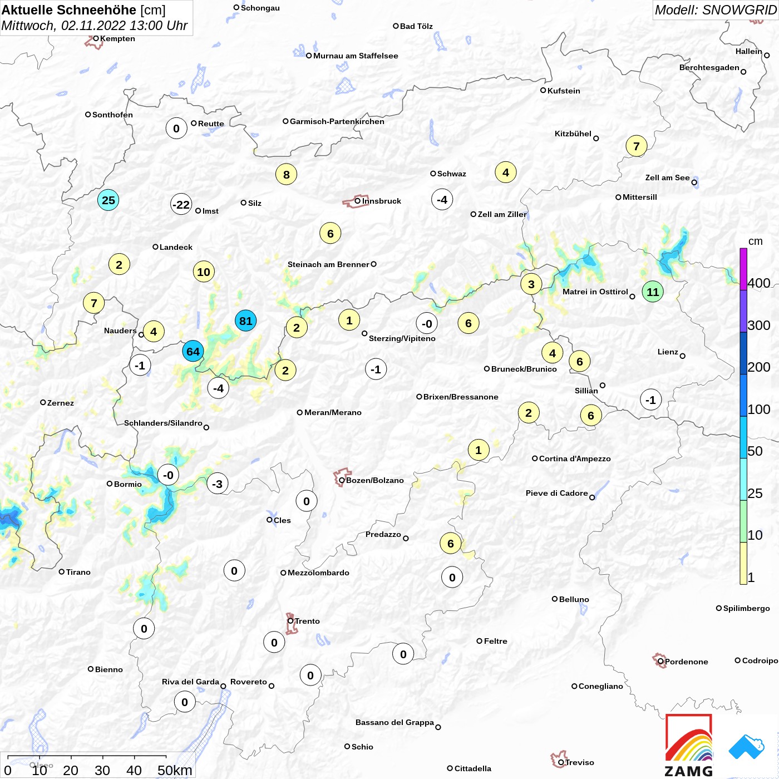Click the 0 marker next to Reutte
779x779 pixels.
(176, 128)
